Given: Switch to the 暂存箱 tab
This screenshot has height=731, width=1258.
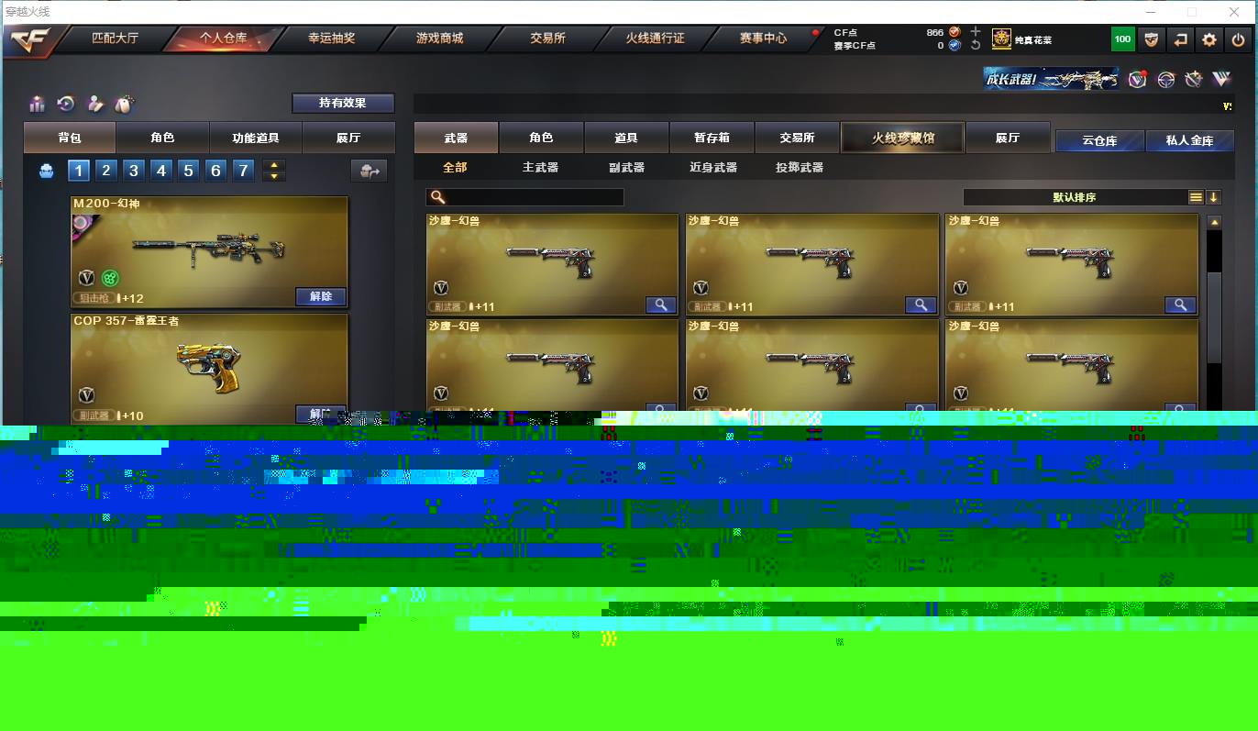Looking at the screenshot, I should [712, 138].
